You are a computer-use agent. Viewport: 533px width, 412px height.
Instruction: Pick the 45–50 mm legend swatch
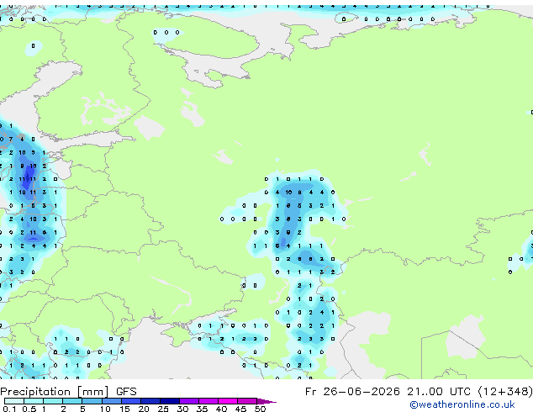pos(247,401)
